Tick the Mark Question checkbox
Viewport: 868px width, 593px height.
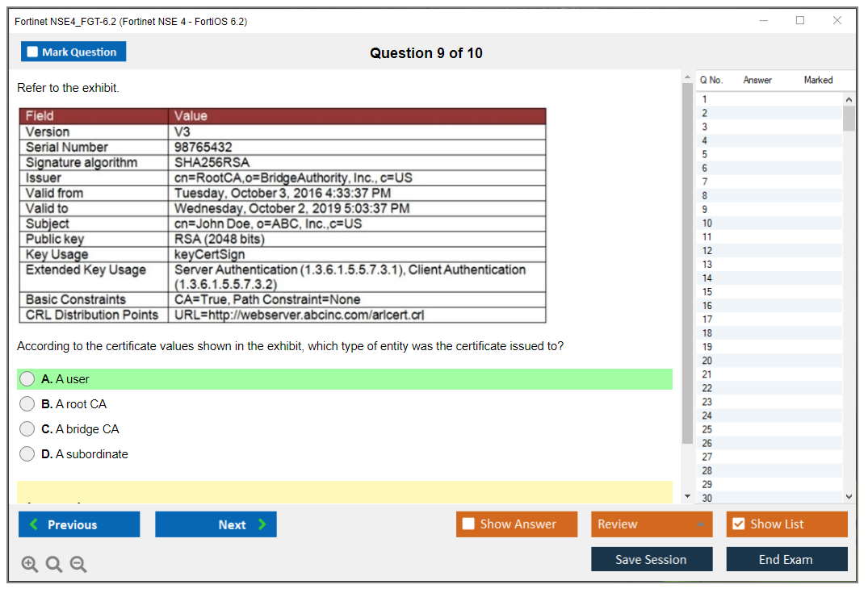(x=33, y=52)
